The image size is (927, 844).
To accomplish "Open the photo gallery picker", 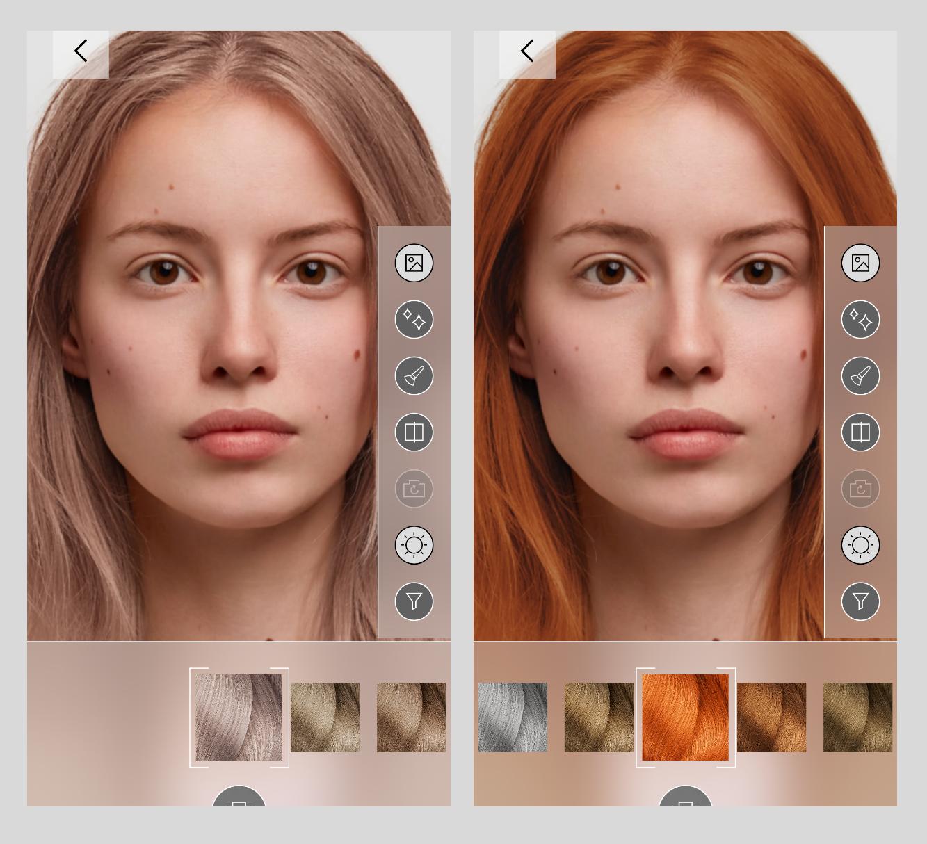I will tap(414, 263).
